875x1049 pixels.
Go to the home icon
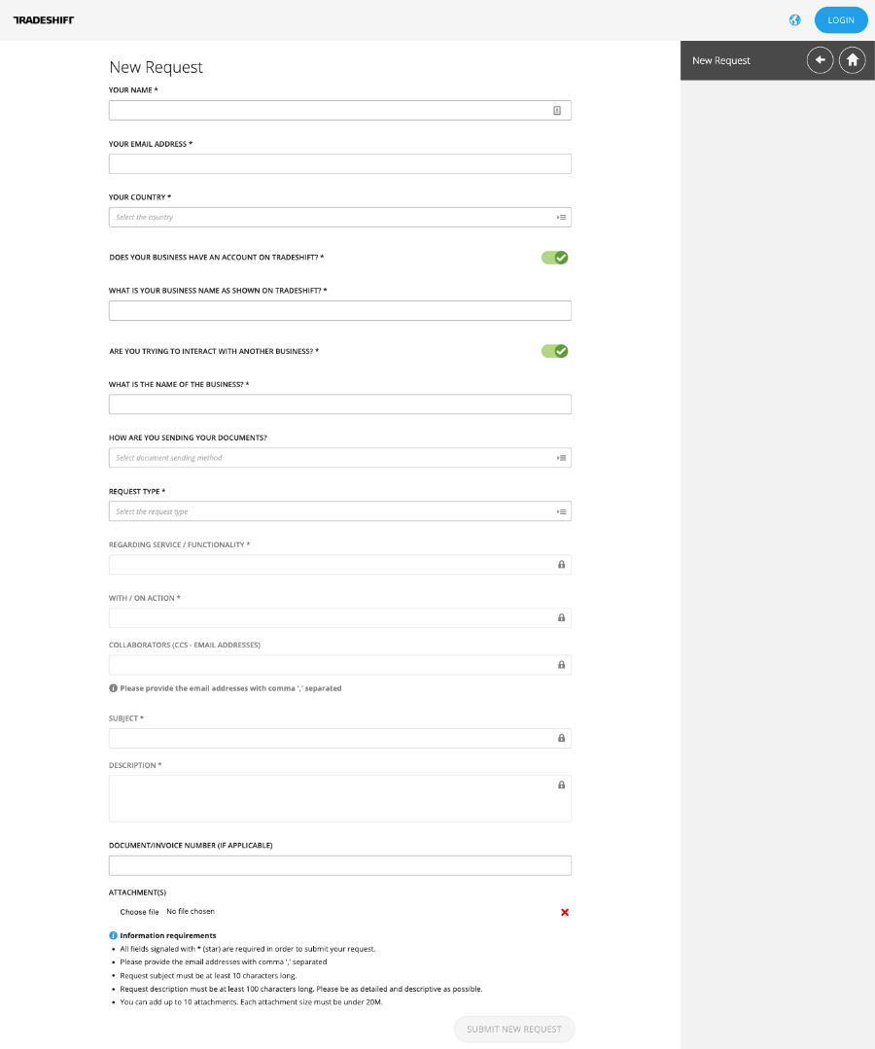coord(852,60)
